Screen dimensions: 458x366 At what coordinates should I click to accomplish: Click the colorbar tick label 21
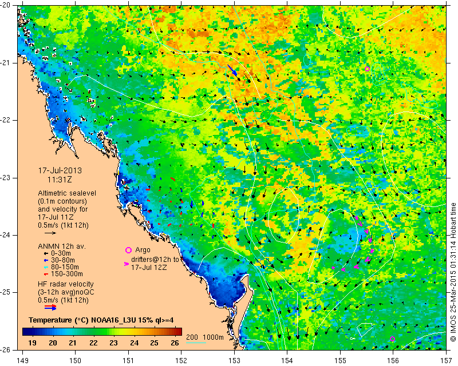point(73,343)
